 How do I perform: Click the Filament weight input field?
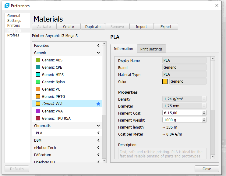point(182,120)
